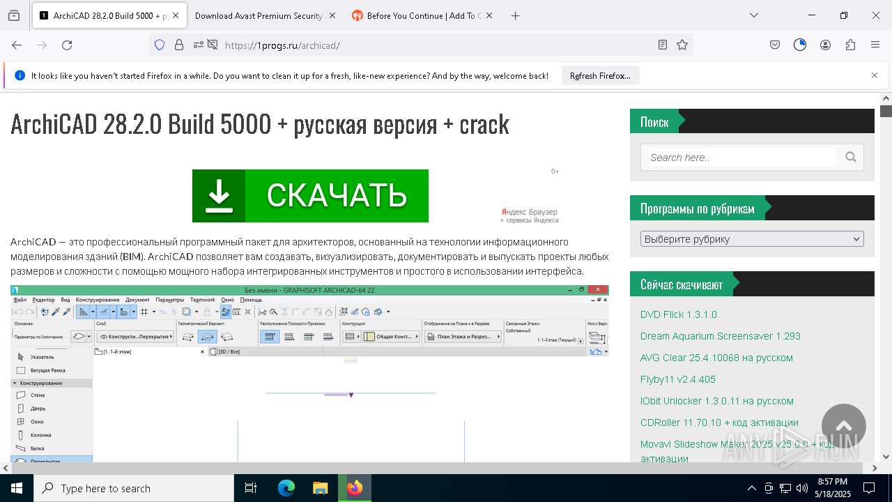Dismiss the Firefox refresh notification bar

pyautogui.click(x=875, y=75)
